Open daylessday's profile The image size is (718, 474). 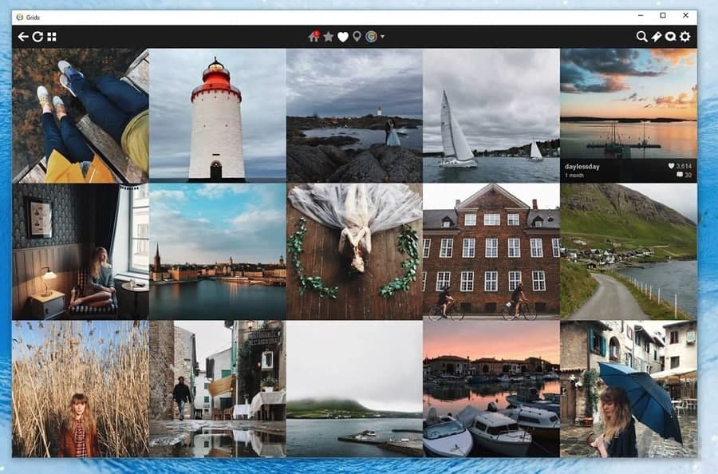point(582,166)
